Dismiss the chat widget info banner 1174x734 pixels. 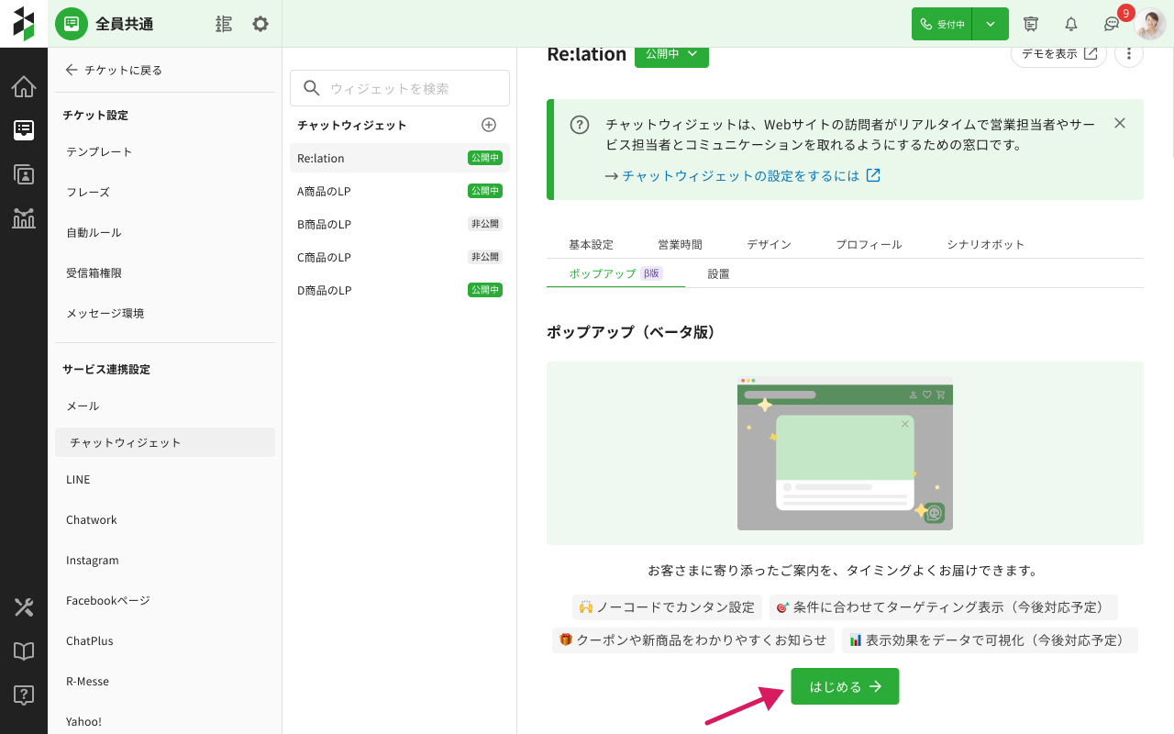point(1119,123)
